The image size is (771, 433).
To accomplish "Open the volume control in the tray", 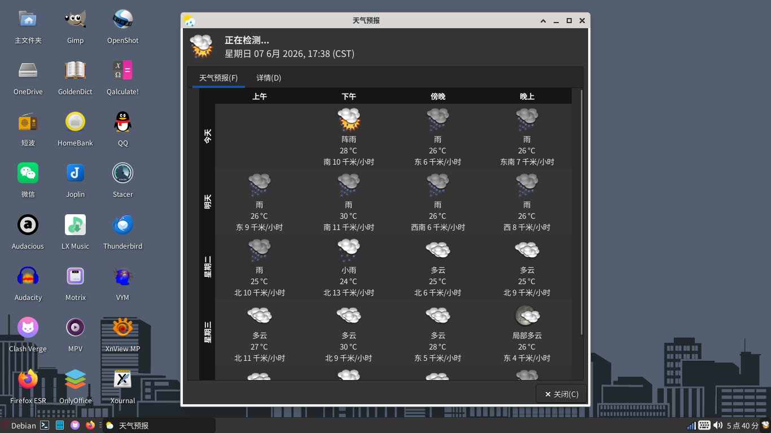I will [x=718, y=426].
